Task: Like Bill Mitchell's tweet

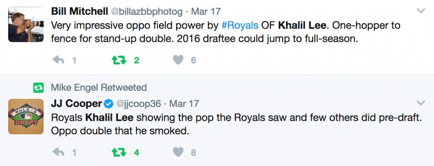Action: tap(178, 60)
